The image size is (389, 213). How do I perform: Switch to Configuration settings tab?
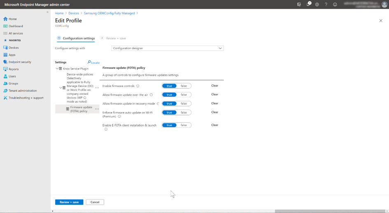tap(76, 38)
